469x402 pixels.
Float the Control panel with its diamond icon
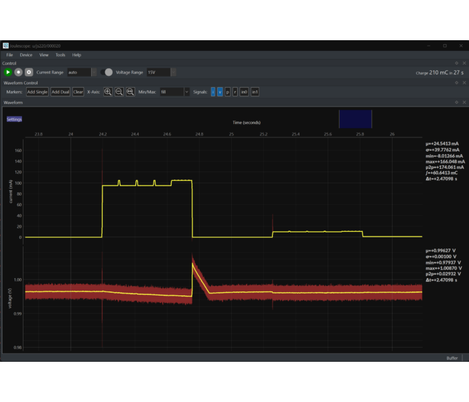(456, 63)
